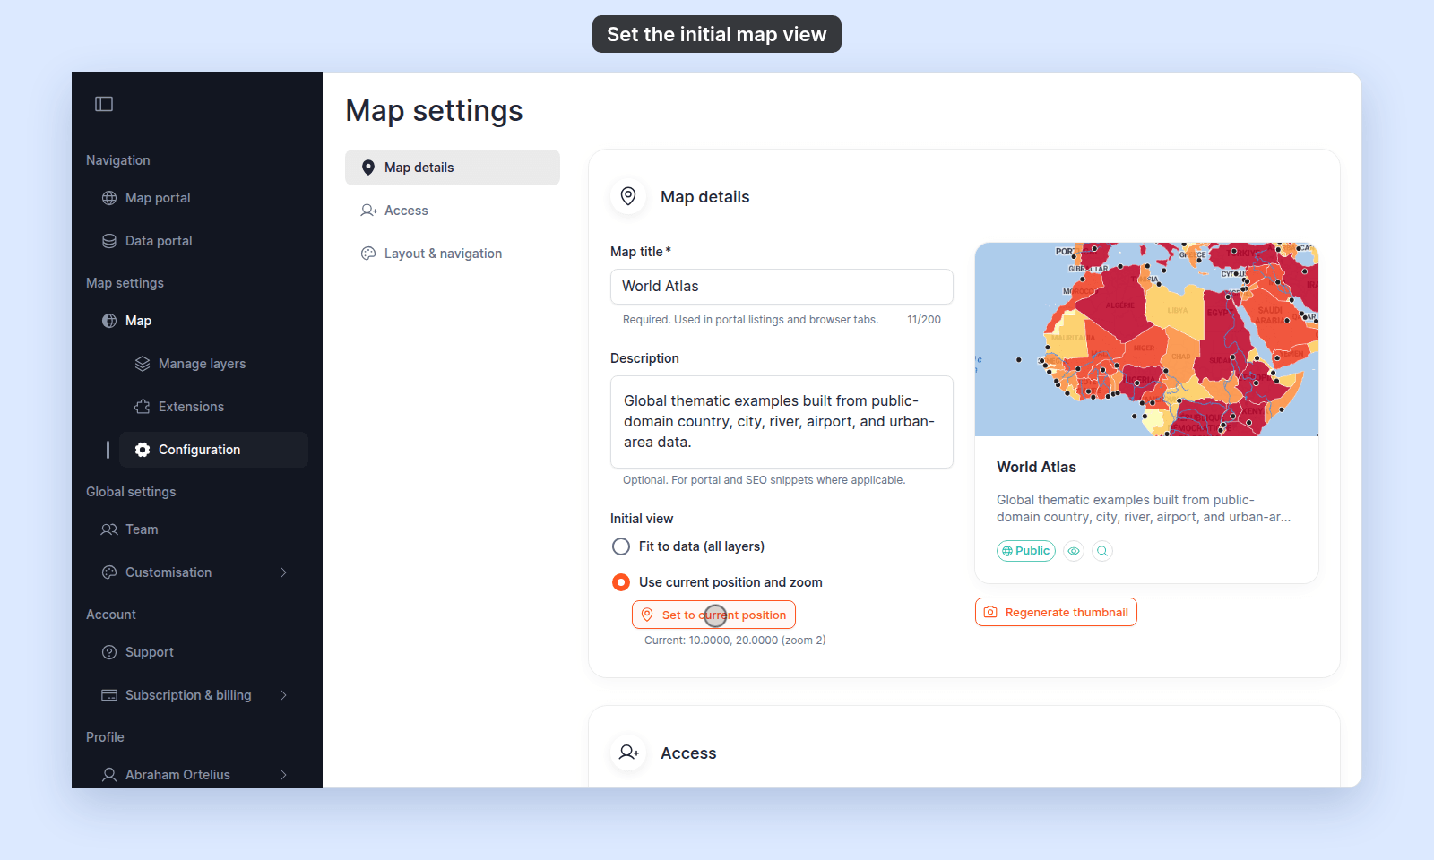Click the World Atlas map thumbnail
The height and width of the screenshot is (860, 1434).
pyautogui.click(x=1146, y=340)
